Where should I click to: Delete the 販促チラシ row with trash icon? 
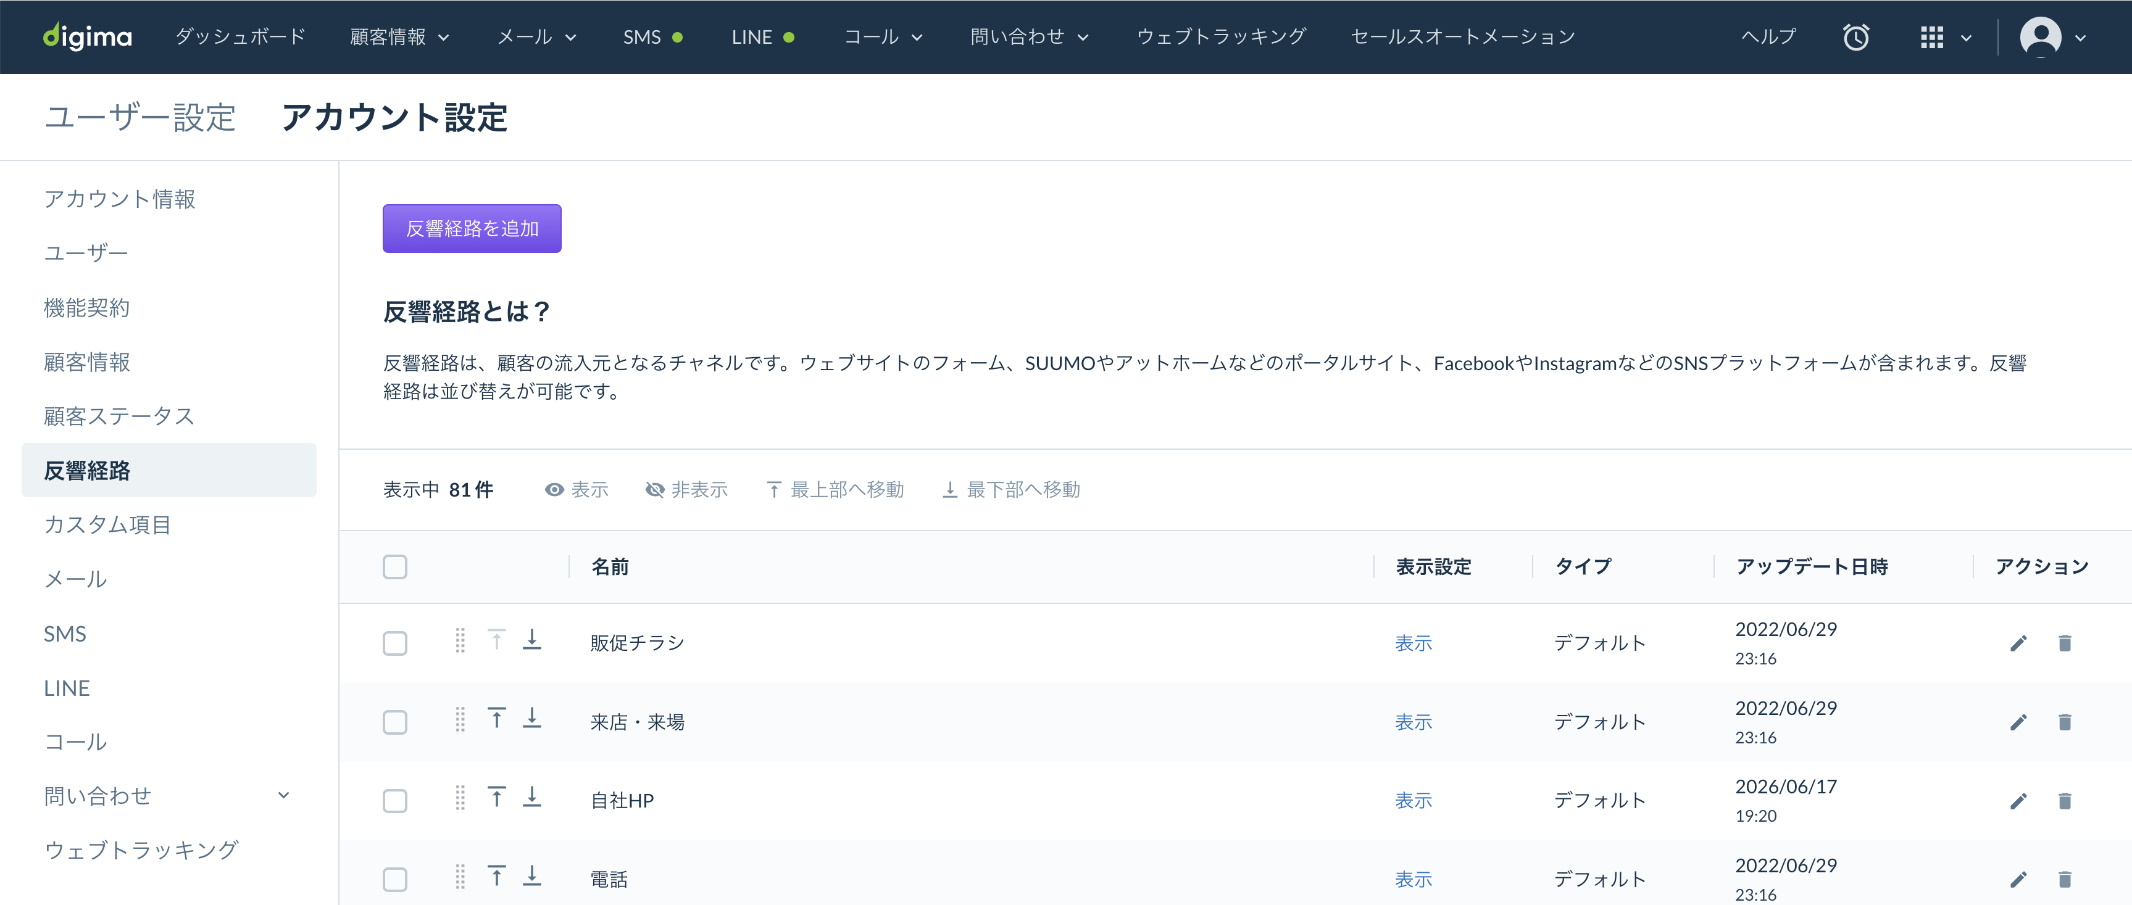2065,643
